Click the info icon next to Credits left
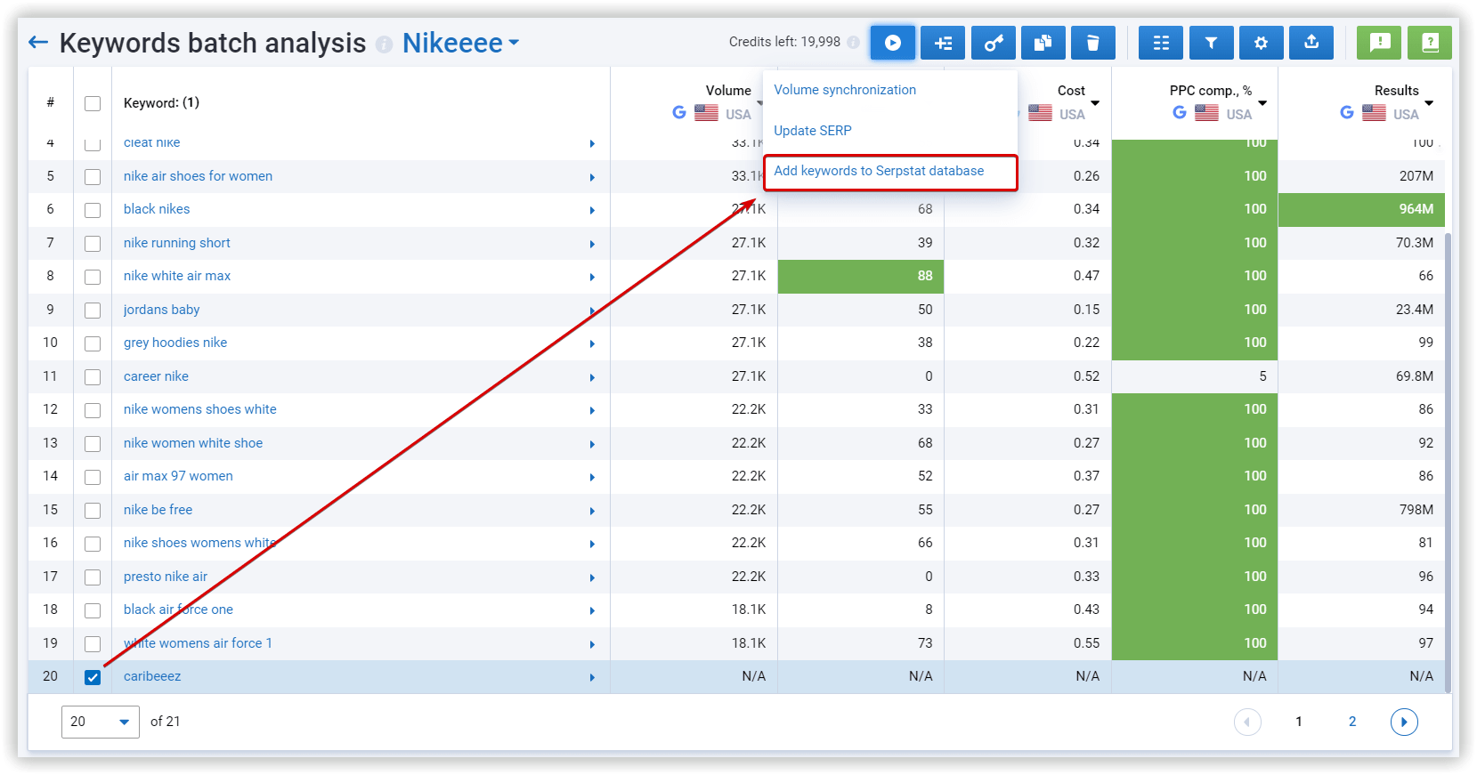Image resolution: width=1477 pixels, height=775 pixels. pos(853,42)
